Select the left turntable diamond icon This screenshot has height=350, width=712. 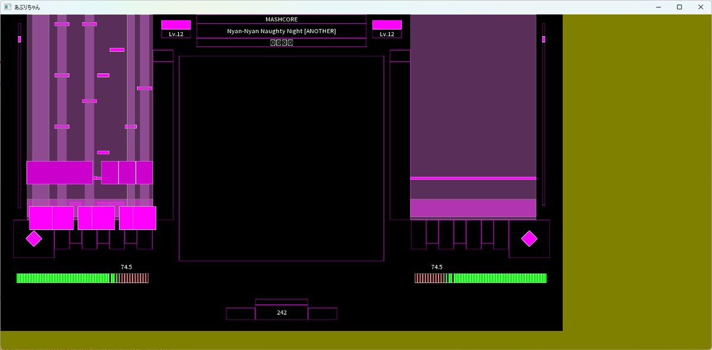pos(34,238)
